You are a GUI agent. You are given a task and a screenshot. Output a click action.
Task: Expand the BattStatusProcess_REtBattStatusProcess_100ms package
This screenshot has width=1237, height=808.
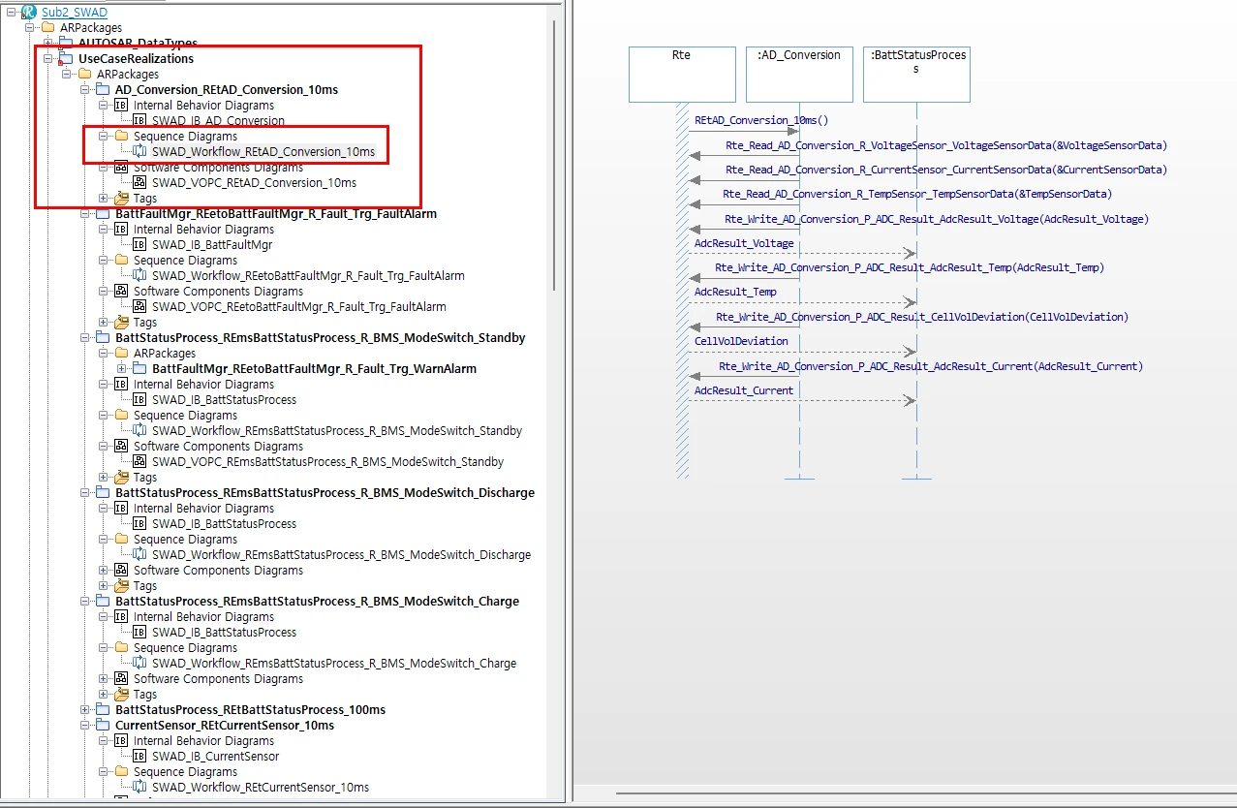[84, 710]
